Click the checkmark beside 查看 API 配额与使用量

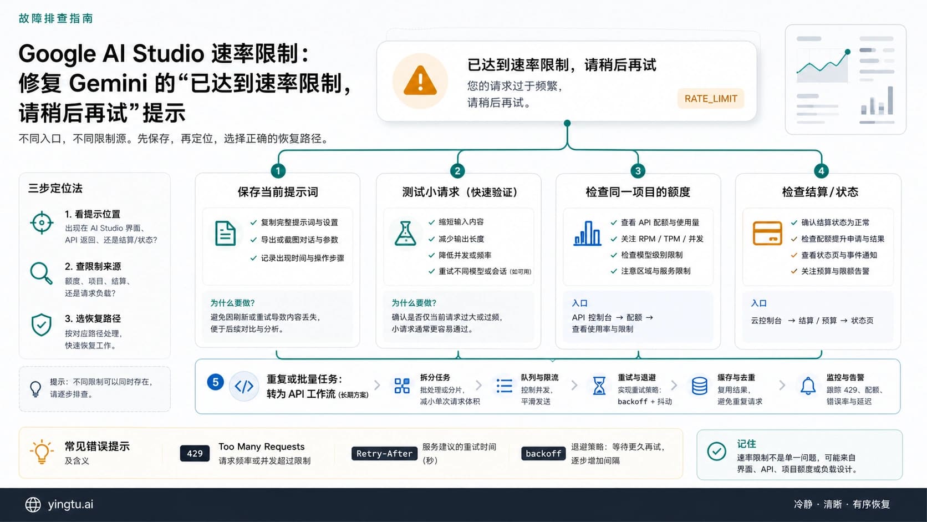614,222
